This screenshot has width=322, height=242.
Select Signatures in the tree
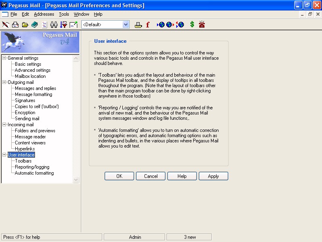pyautogui.click(x=25, y=100)
